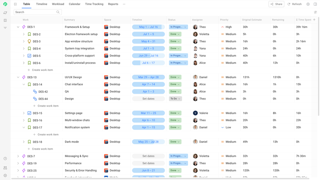The height and width of the screenshot is (180, 320).
Task: Collapse the DES-1 epic row
Action: point(18,27)
